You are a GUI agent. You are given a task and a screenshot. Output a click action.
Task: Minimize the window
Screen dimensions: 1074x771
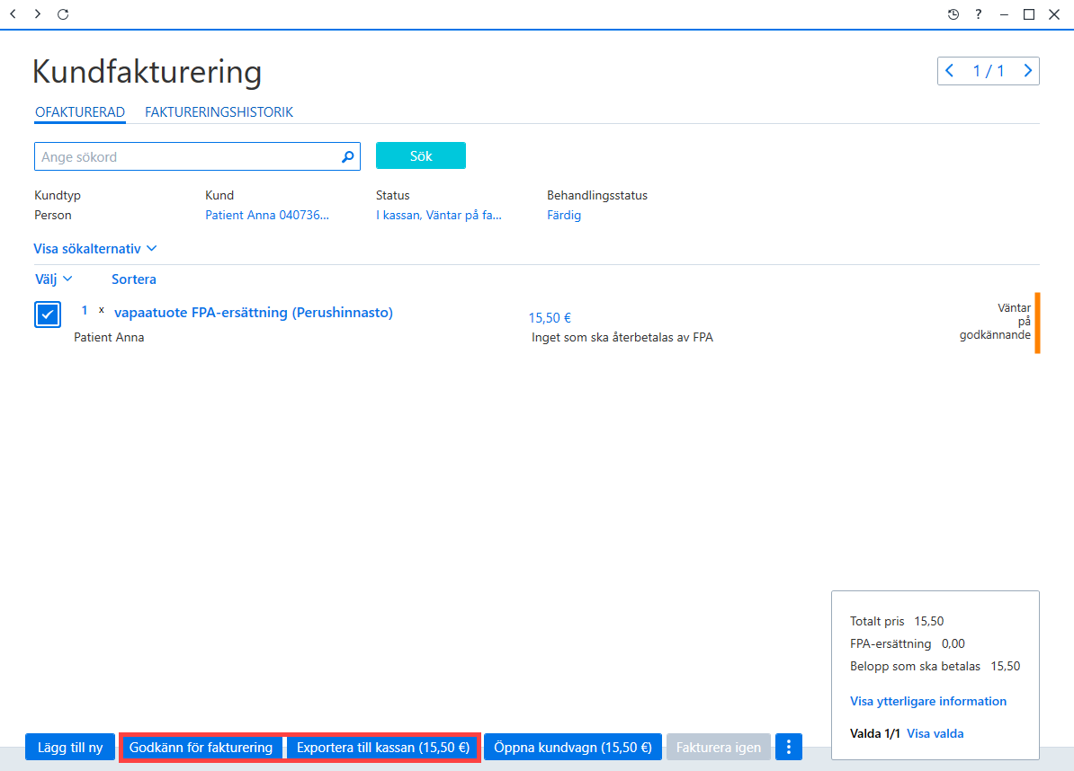(1004, 14)
